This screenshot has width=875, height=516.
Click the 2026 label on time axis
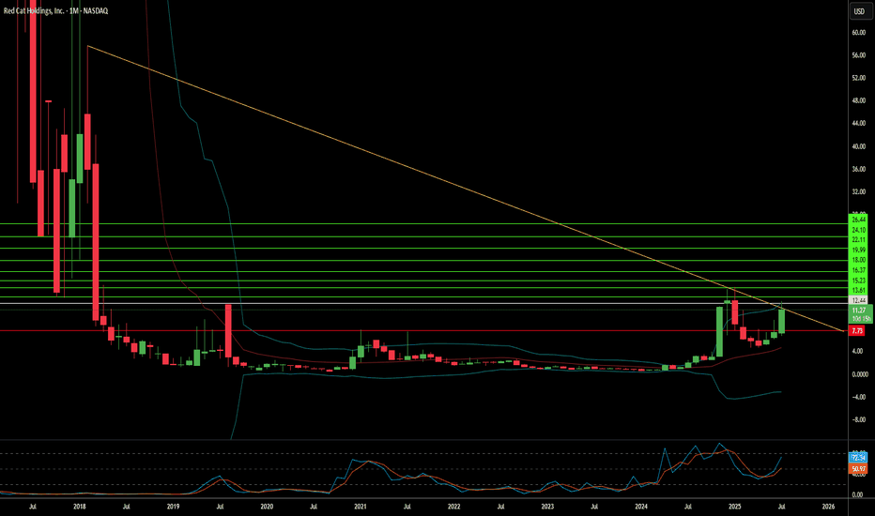coord(829,507)
